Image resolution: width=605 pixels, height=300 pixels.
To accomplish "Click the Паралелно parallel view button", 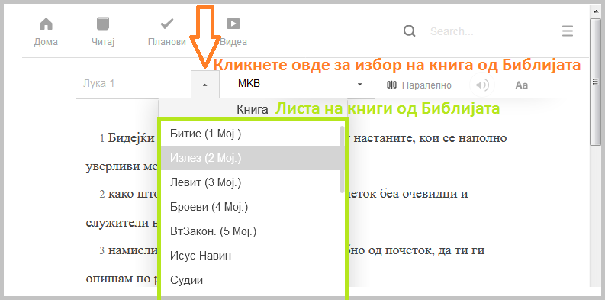I will tap(419, 85).
